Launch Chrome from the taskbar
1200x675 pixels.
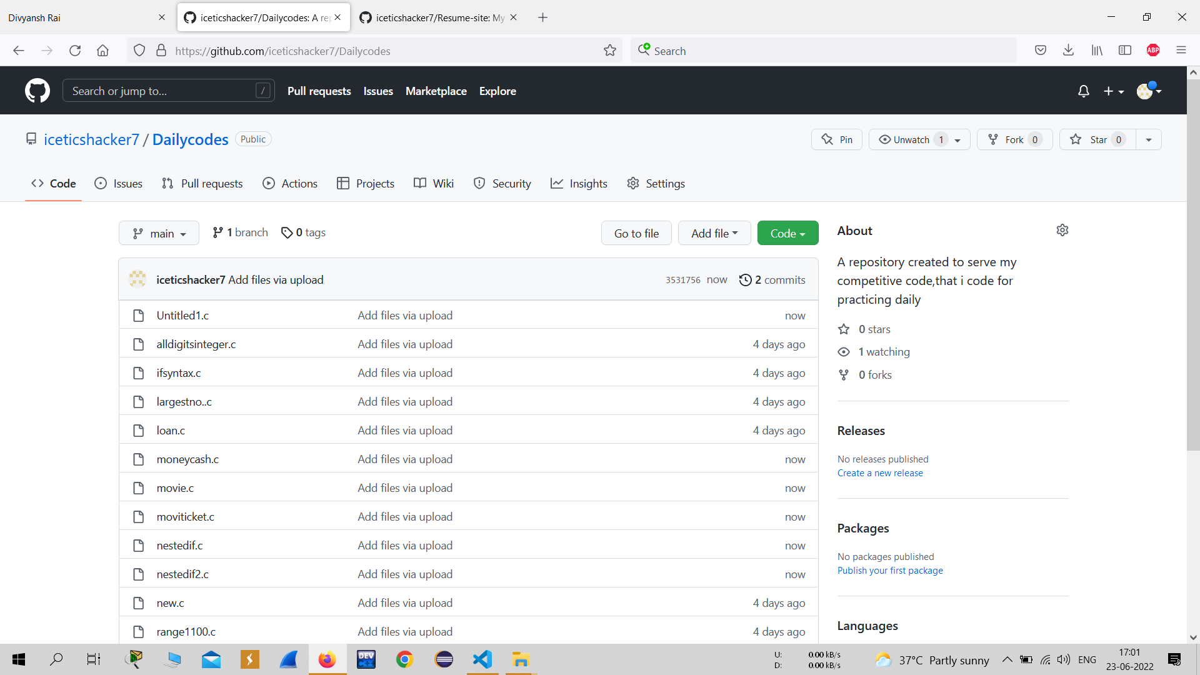point(405,659)
